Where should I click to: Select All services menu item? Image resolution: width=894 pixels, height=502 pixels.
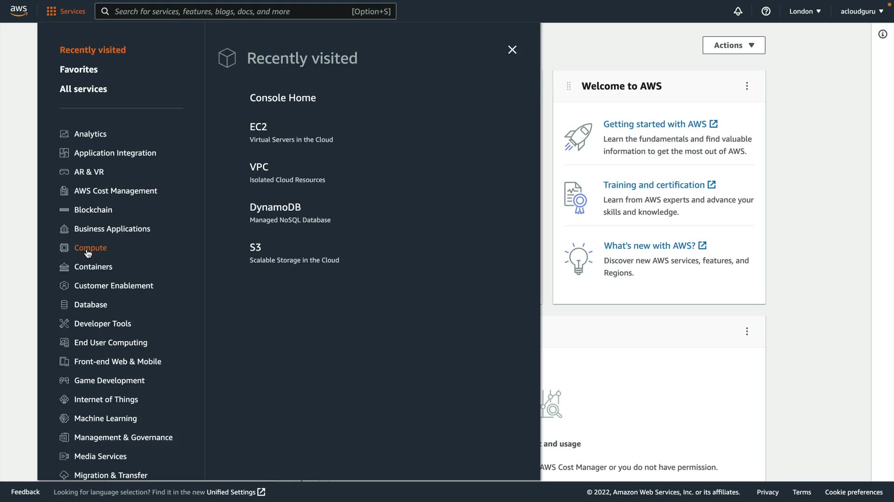click(83, 89)
